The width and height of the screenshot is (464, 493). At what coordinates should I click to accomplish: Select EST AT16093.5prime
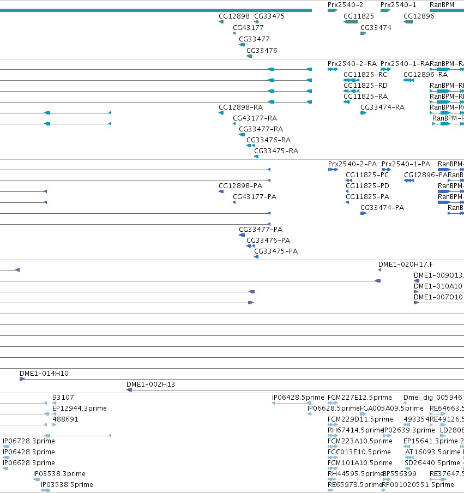(432, 452)
